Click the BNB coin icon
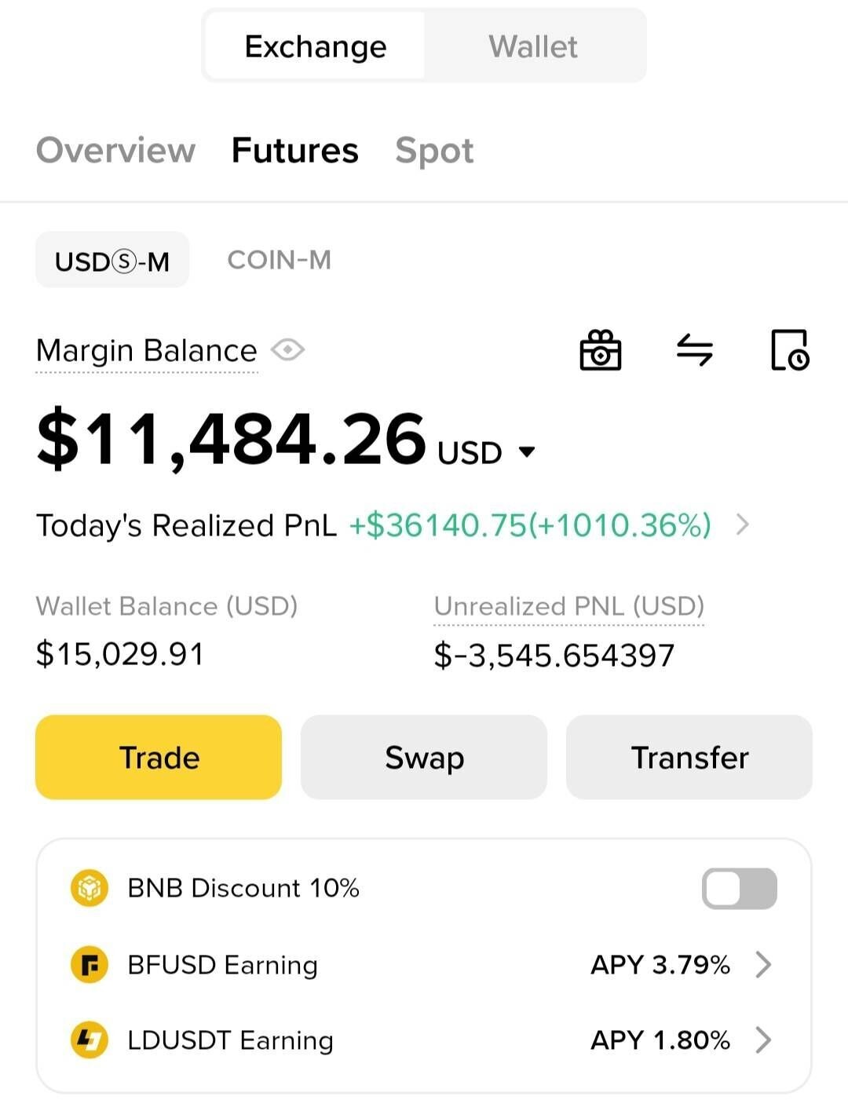 pyautogui.click(x=90, y=888)
